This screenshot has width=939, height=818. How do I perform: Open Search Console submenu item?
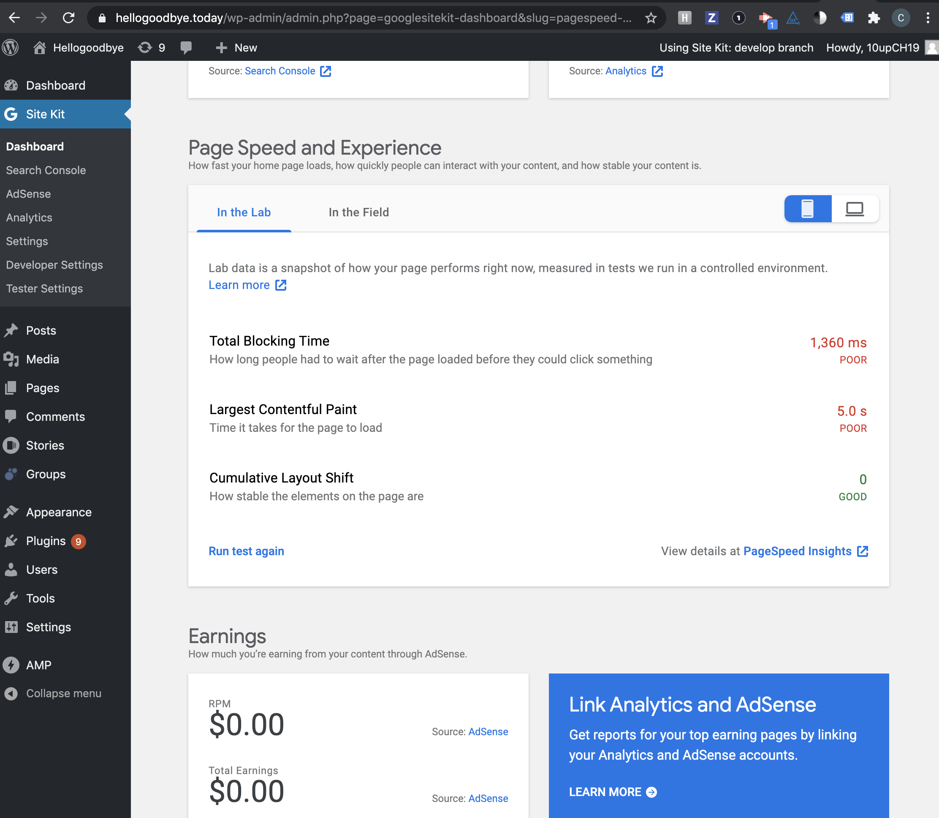click(x=46, y=170)
